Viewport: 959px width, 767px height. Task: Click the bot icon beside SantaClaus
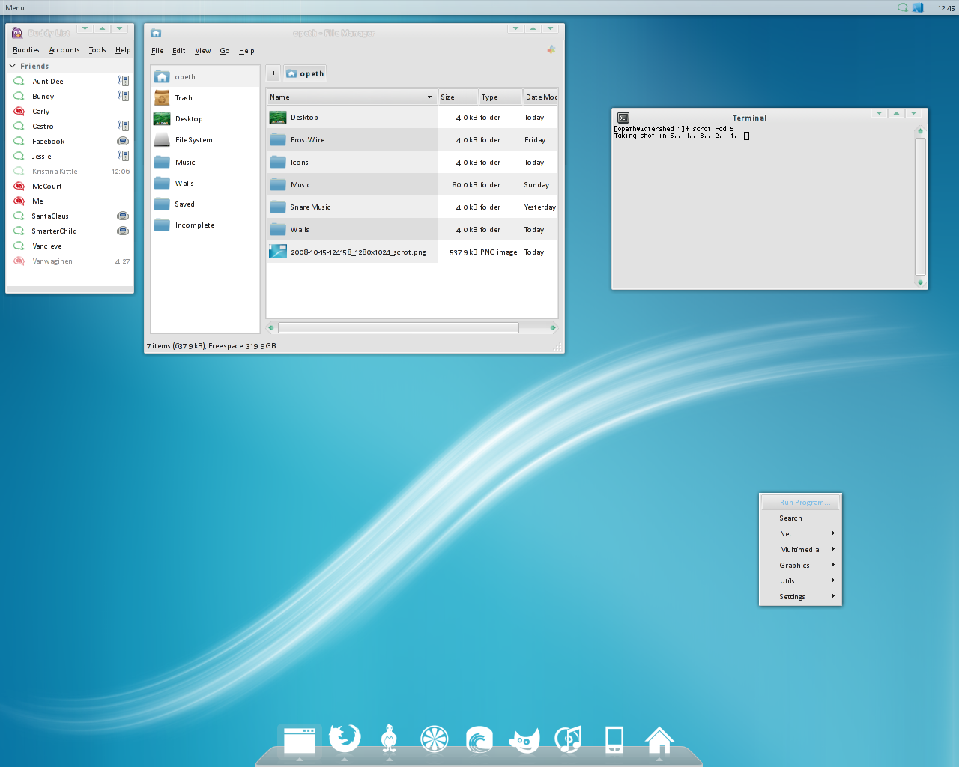click(x=123, y=216)
